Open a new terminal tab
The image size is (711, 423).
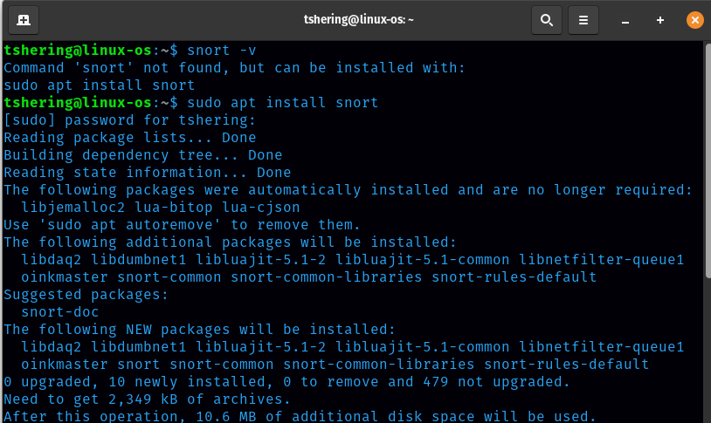tap(24, 19)
